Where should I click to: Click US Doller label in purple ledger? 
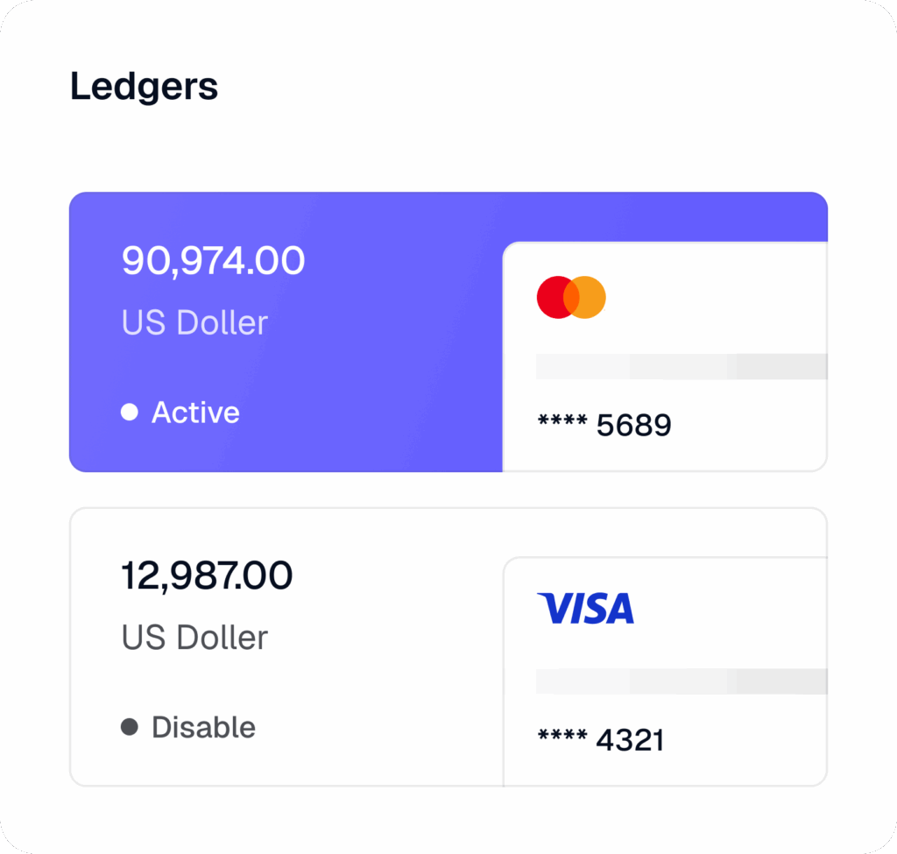(x=194, y=322)
